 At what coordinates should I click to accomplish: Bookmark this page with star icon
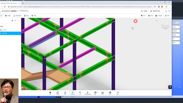pos(155,7)
